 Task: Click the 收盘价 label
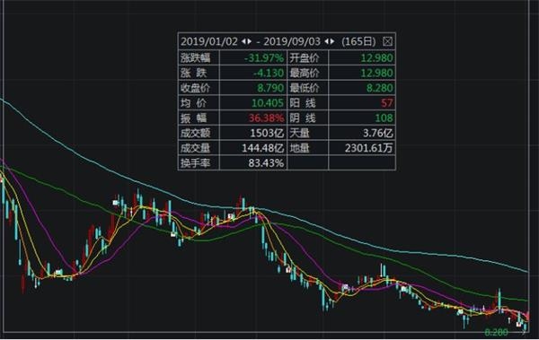(195, 88)
